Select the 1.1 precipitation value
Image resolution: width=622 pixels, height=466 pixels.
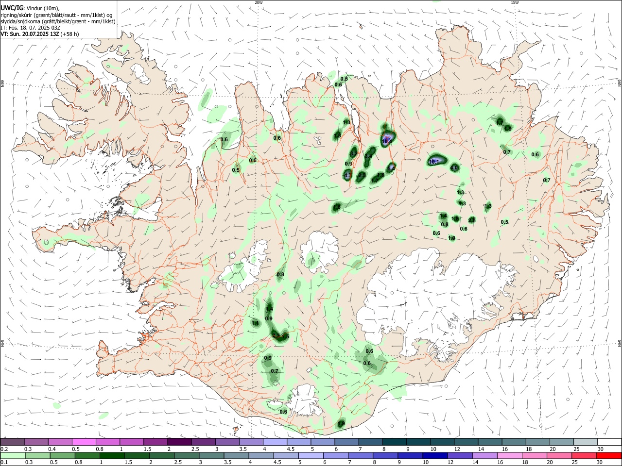point(255,323)
